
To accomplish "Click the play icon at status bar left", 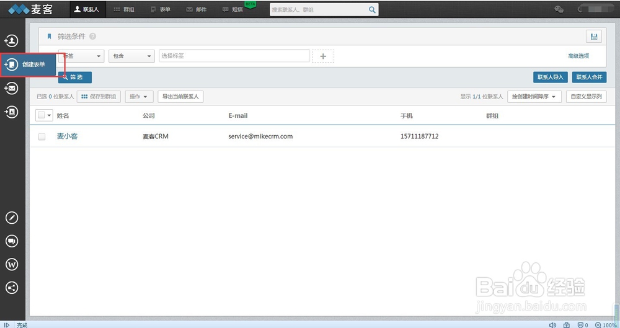I will [x=6, y=325].
